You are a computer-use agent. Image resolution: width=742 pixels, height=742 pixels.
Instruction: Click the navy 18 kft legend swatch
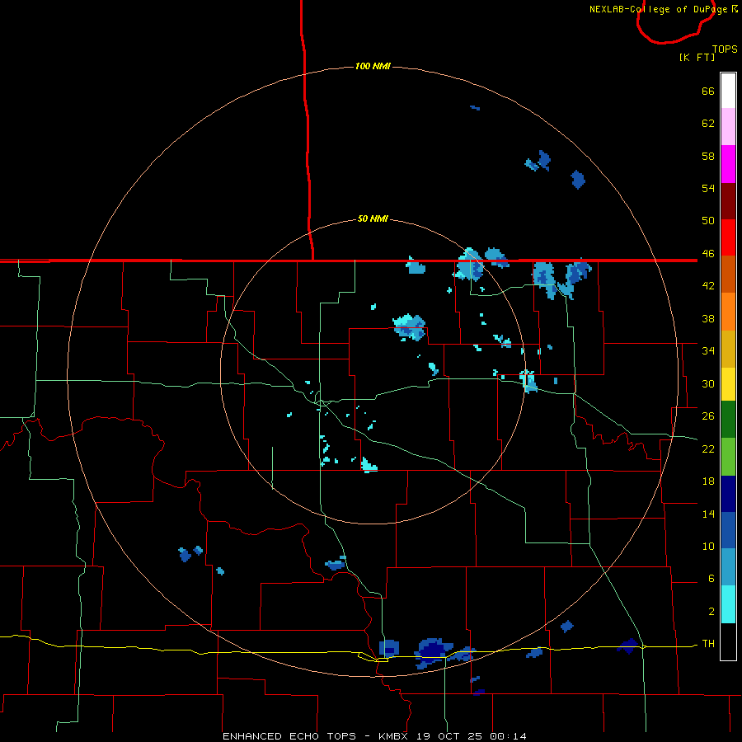(x=728, y=494)
